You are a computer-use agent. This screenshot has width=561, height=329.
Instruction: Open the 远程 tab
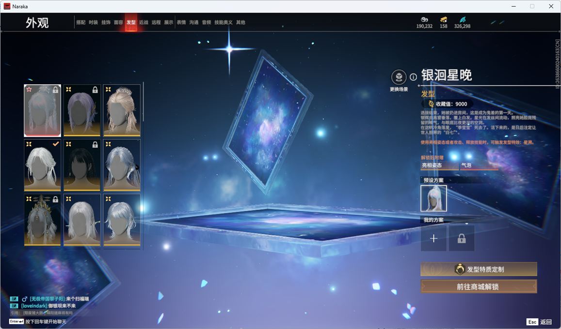click(156, 22)
